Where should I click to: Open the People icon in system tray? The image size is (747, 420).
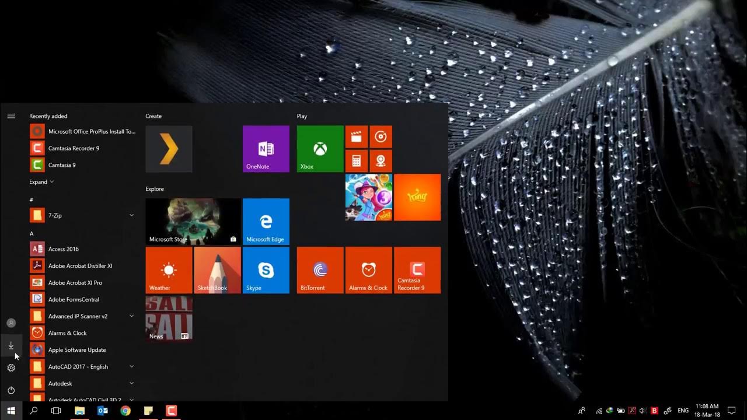click(582, 411)
